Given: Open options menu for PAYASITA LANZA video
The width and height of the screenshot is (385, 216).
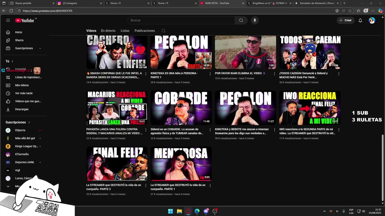Looking at the screenshot, I should pos(146,130).
